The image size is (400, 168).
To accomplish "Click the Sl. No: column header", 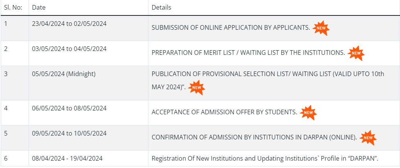I will coord(13,8).
